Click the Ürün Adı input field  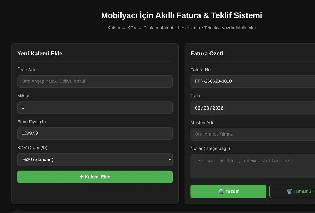[95, 81]
